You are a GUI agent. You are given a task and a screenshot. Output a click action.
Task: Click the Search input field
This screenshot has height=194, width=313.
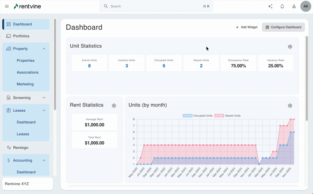tap(156, 6)
